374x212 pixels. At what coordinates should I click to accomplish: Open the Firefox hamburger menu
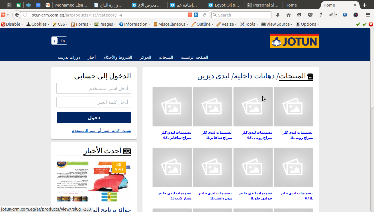click(x=368, y=15)
